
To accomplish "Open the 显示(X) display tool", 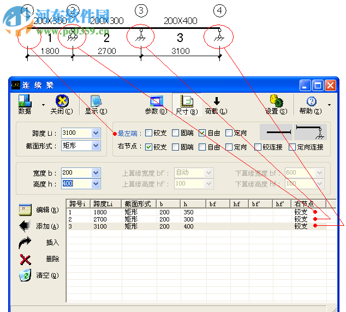I will click(96, 104).
